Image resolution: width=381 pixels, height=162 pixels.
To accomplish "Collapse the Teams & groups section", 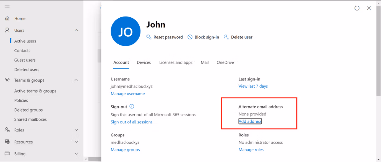I will (76, 80).
